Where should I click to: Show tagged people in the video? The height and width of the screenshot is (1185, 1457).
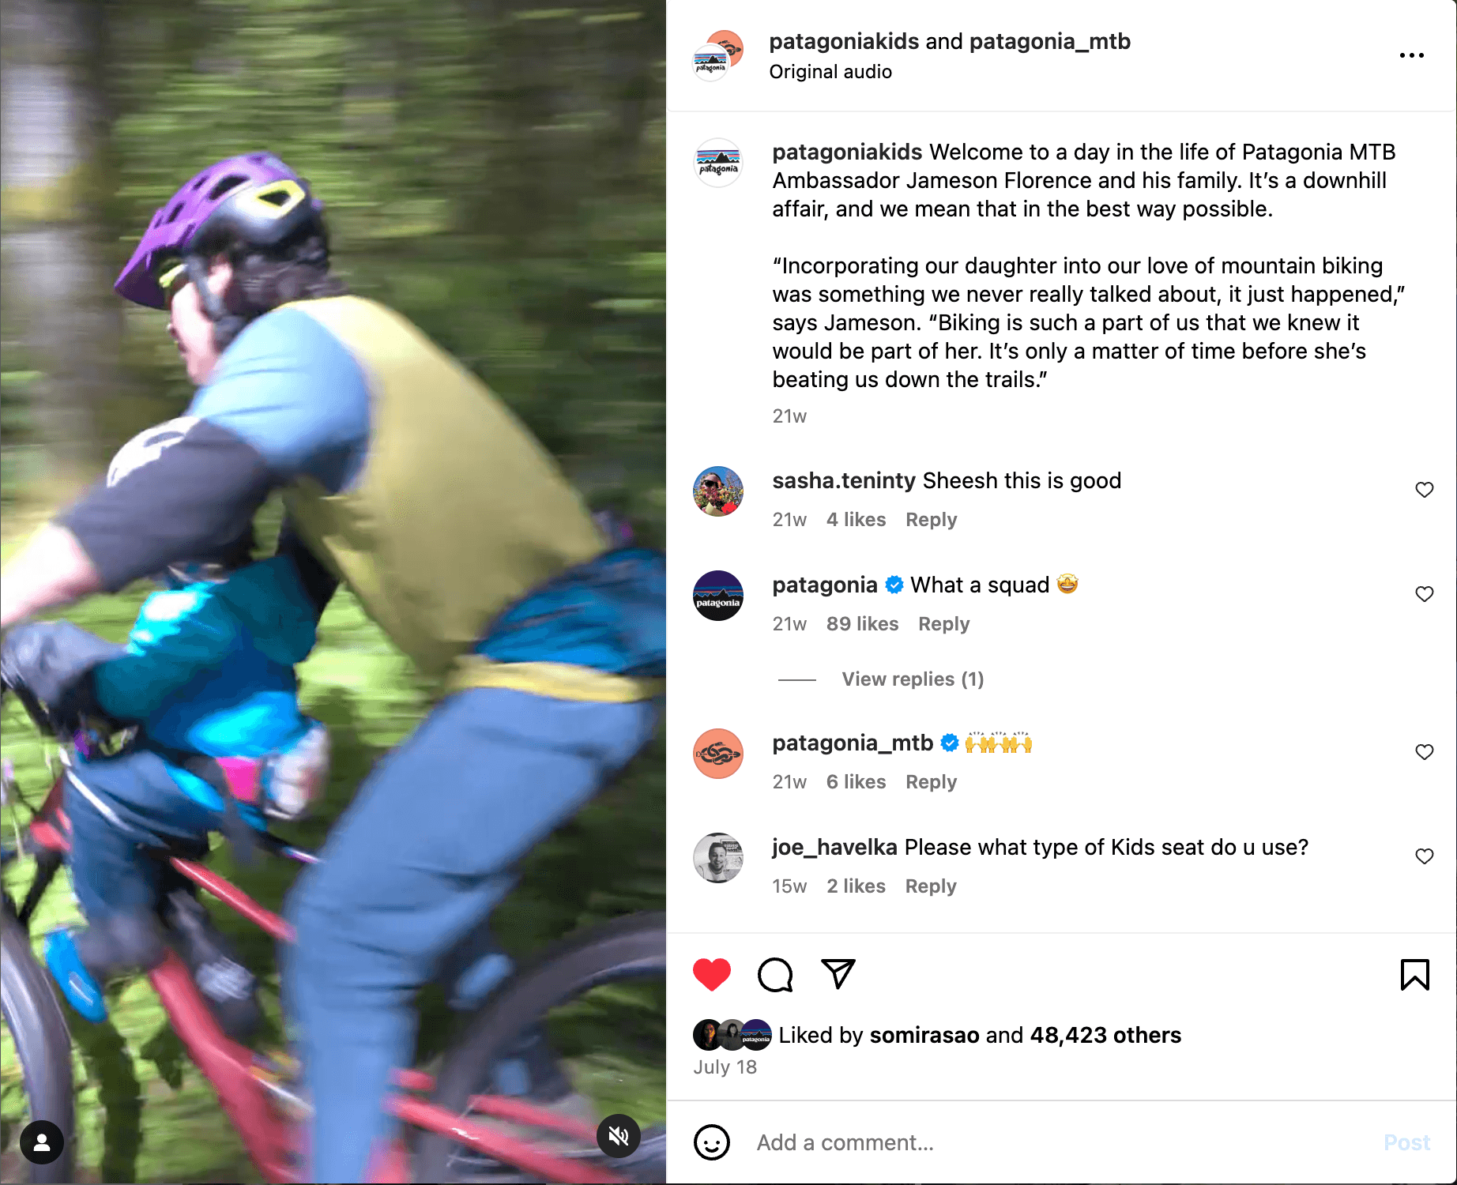tap(42, 1142)
